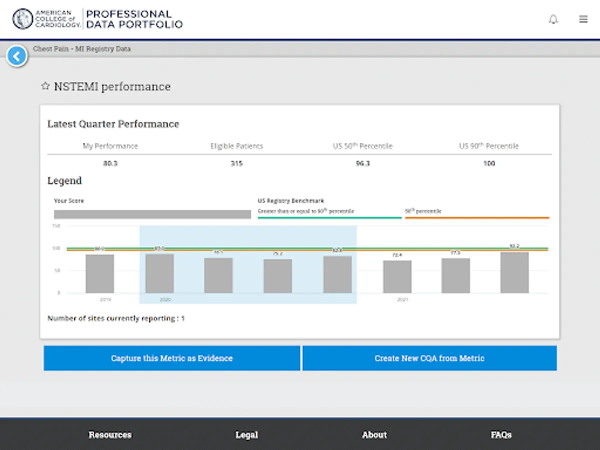Screen dimensions: 600x450
Task: Click the US 50th Percentile value 96.3
Action: click(362, 163)
